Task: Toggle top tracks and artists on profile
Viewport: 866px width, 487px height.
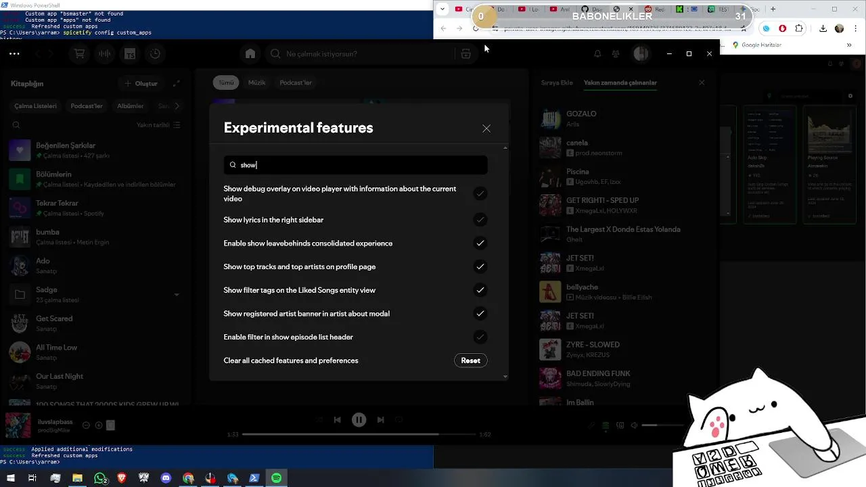Action: 480,266
